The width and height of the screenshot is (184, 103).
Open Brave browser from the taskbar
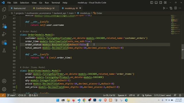(105, 100)
